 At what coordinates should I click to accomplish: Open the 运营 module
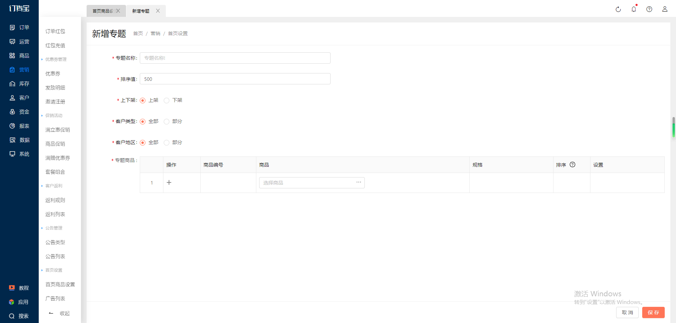pyautogui.click(x=19, y=41)
